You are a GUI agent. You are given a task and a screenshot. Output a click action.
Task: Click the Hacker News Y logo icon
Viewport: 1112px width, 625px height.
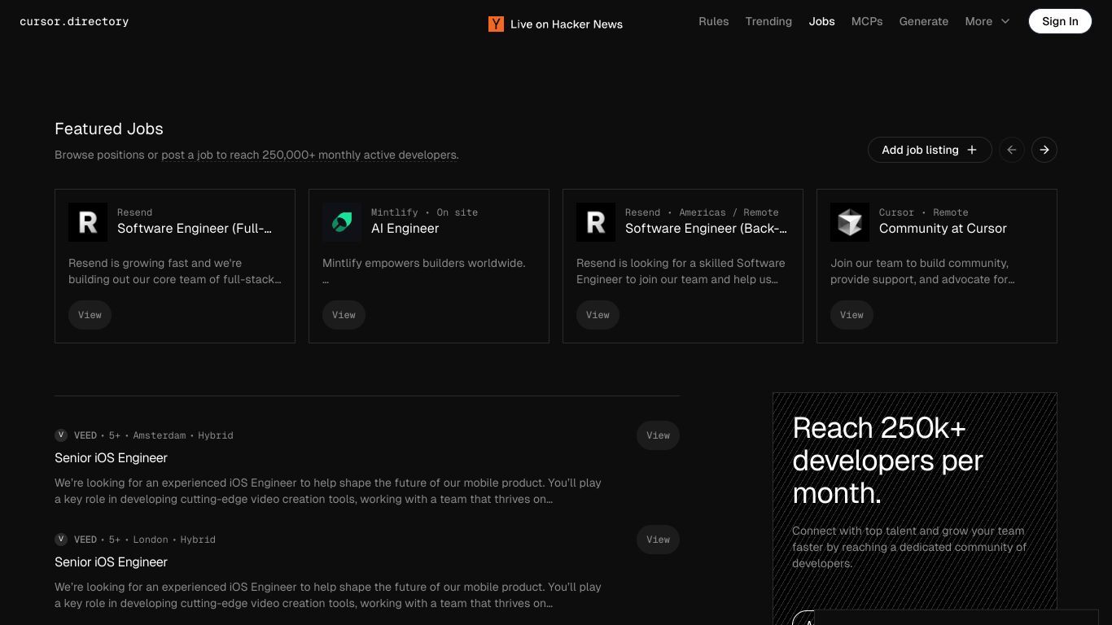pyautogui.click(x=496, y=24)
